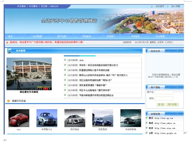Image resolution: width=195 pixels, height=142 pixels.
Task: Select slideshow page number 2
Action: click(x=37, y=89)
